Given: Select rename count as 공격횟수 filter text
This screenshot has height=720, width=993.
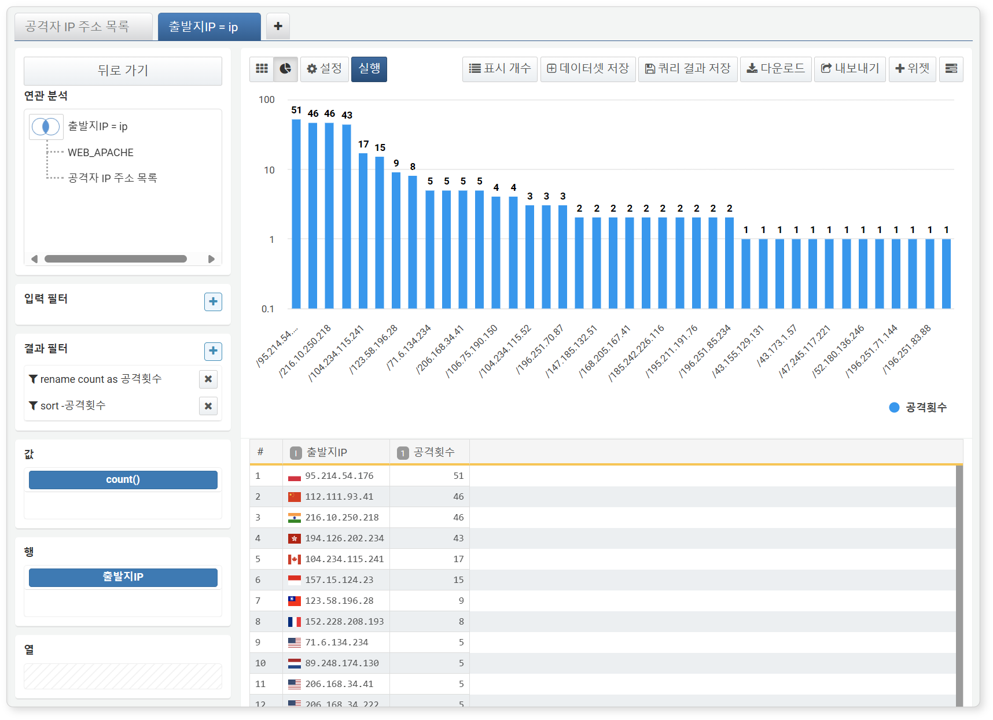Looking at the screenshot, I should pyautogui.click(x=101, y=379).
